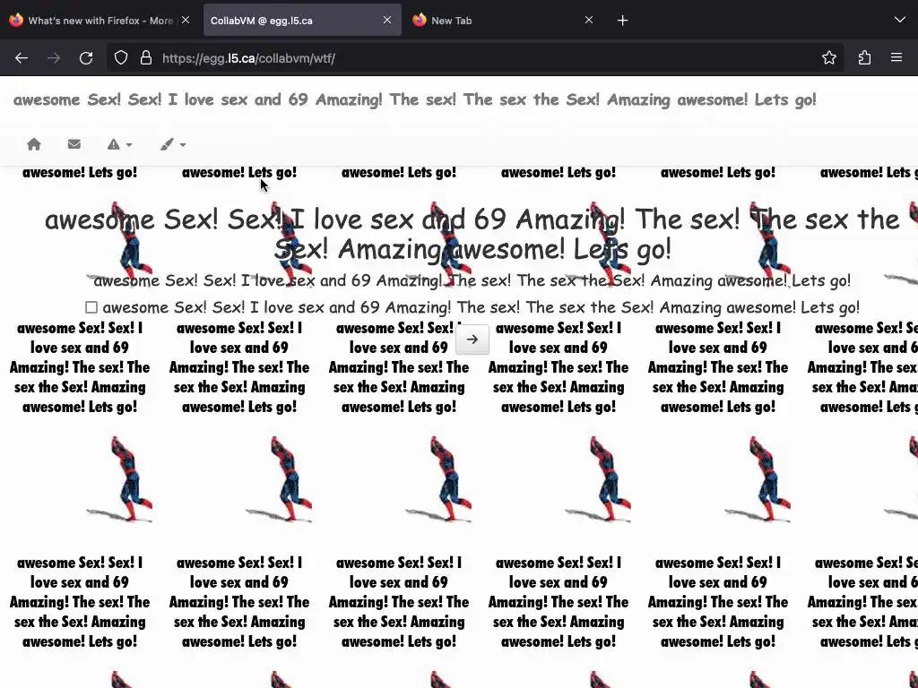The width and height of the screenshot is (918, 688).
Task: Focus the address bar showing egg.l5.ca/collabvm/wtf/
Action: point(474,58)
